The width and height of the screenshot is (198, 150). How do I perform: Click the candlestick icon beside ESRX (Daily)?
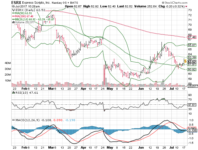tap(13, 10)
